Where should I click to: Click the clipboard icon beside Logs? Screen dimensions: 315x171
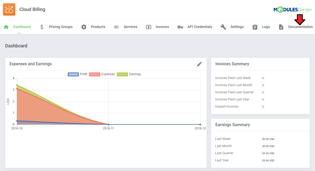pos(255,27)
